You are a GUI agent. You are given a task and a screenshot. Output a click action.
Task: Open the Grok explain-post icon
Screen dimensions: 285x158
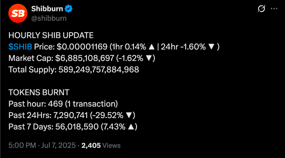tap(261, 9)
